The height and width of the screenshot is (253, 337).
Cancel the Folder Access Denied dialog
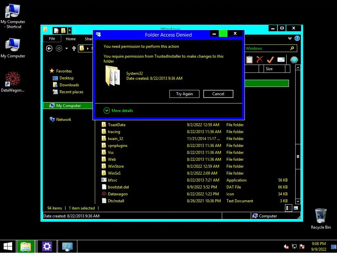[218, 94]
